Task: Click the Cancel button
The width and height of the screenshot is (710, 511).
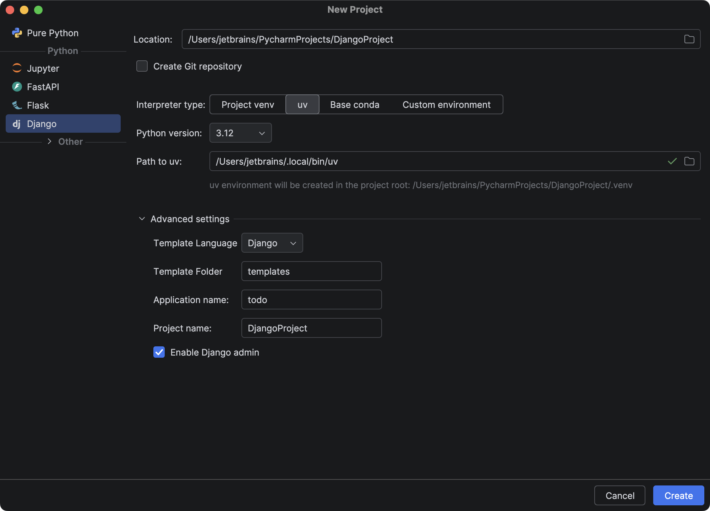Action: (x=619, y=495)
